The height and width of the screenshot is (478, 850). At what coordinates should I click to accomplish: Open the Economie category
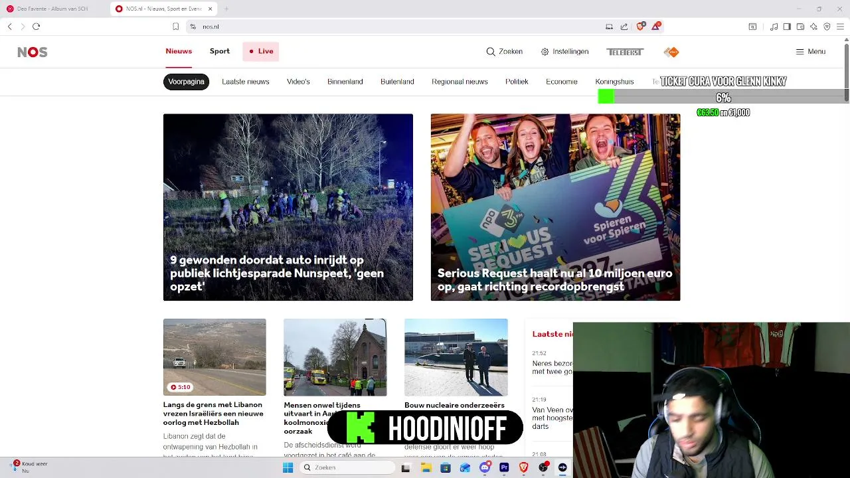click(x=562, y=82)
